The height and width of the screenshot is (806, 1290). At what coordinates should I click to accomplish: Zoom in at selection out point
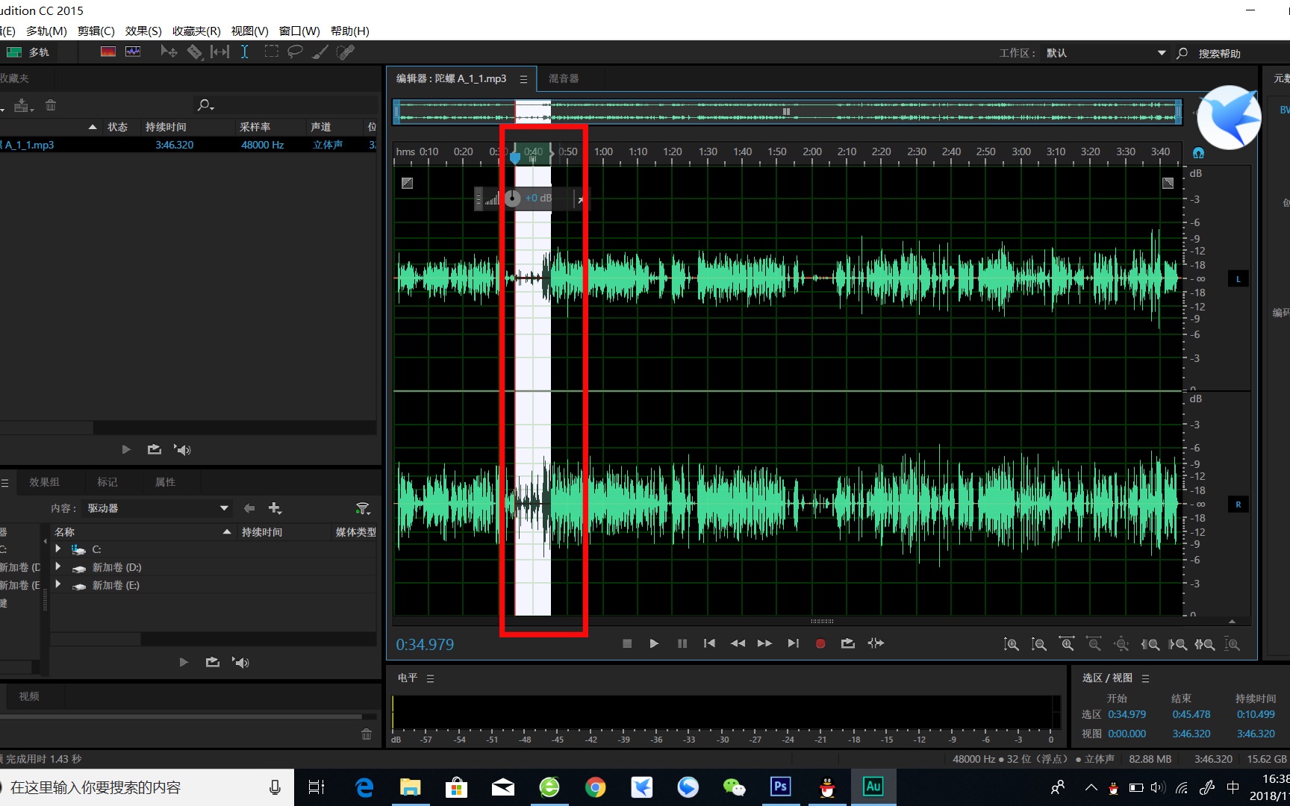pos(1177,644)
